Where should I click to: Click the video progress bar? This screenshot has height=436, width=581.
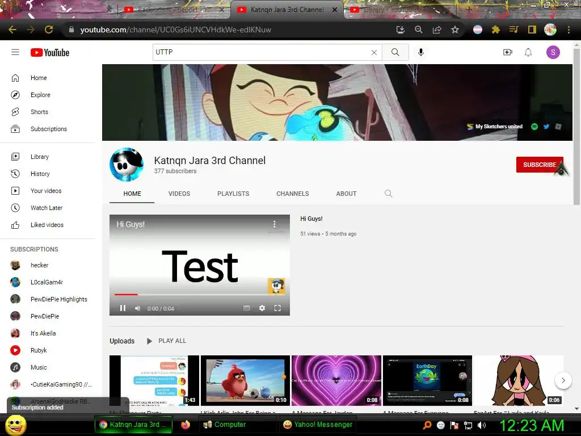point(200,295)
